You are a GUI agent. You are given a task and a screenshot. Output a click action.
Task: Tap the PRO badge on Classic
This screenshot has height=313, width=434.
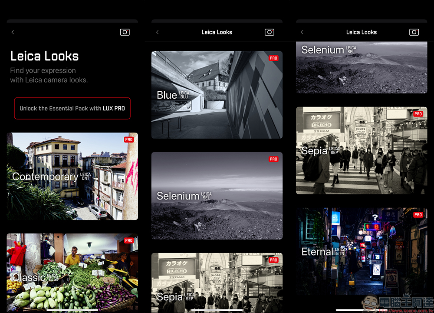tap(129, 240)
